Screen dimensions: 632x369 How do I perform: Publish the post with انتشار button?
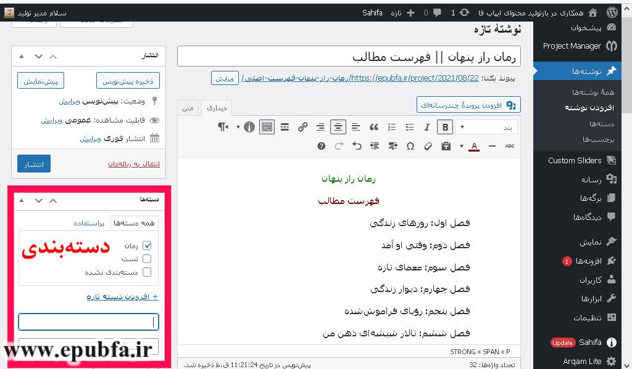point(33,164)
